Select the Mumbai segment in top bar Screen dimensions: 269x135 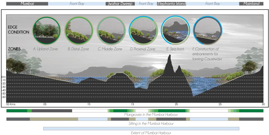pyautogui.click(x=27, y=4)
